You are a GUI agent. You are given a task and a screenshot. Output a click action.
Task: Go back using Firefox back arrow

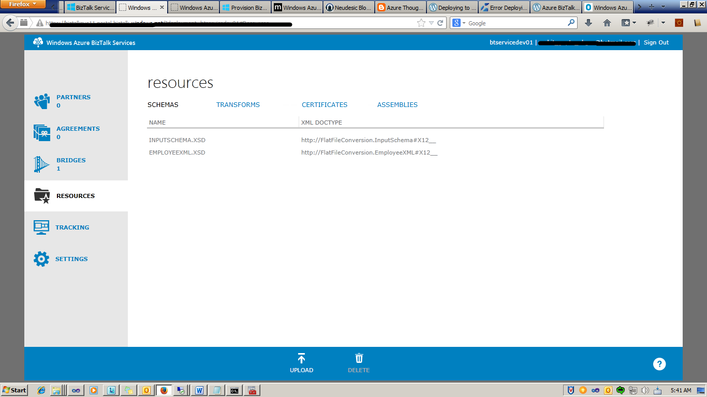point(10,23)
